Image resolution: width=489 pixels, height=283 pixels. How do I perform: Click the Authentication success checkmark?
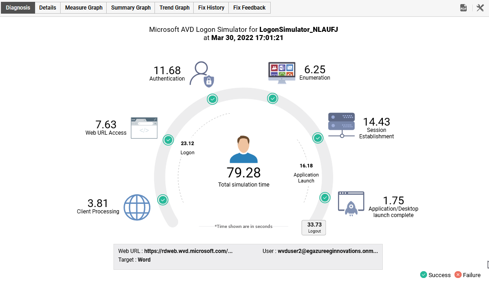pyautogui.click(x=212, y=99)
